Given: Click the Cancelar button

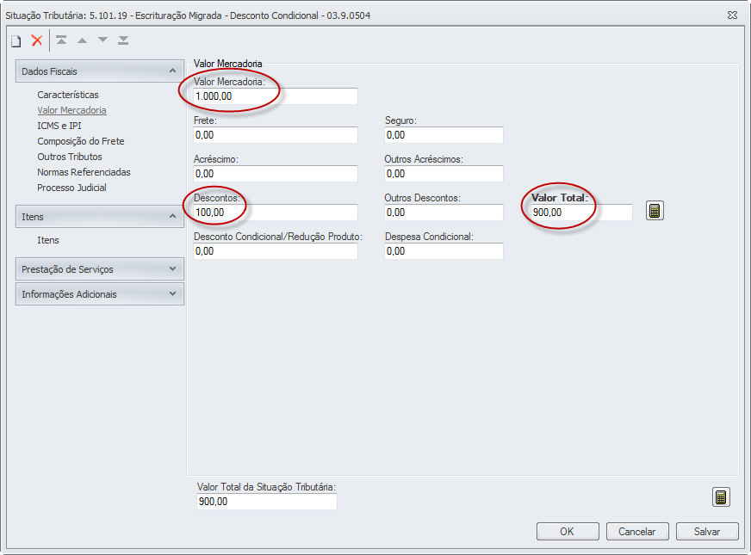Looking at the screenshot, I should tap(637, 532).
